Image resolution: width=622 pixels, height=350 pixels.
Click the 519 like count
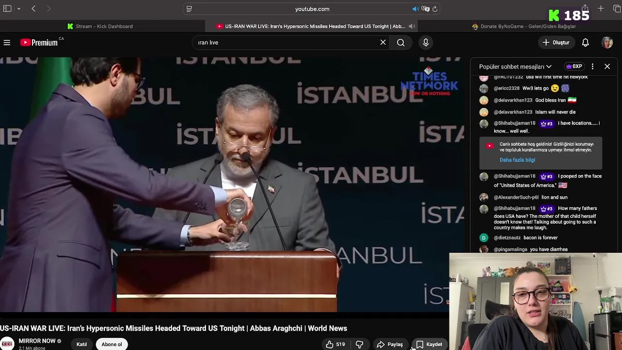[x=340, y=344]
